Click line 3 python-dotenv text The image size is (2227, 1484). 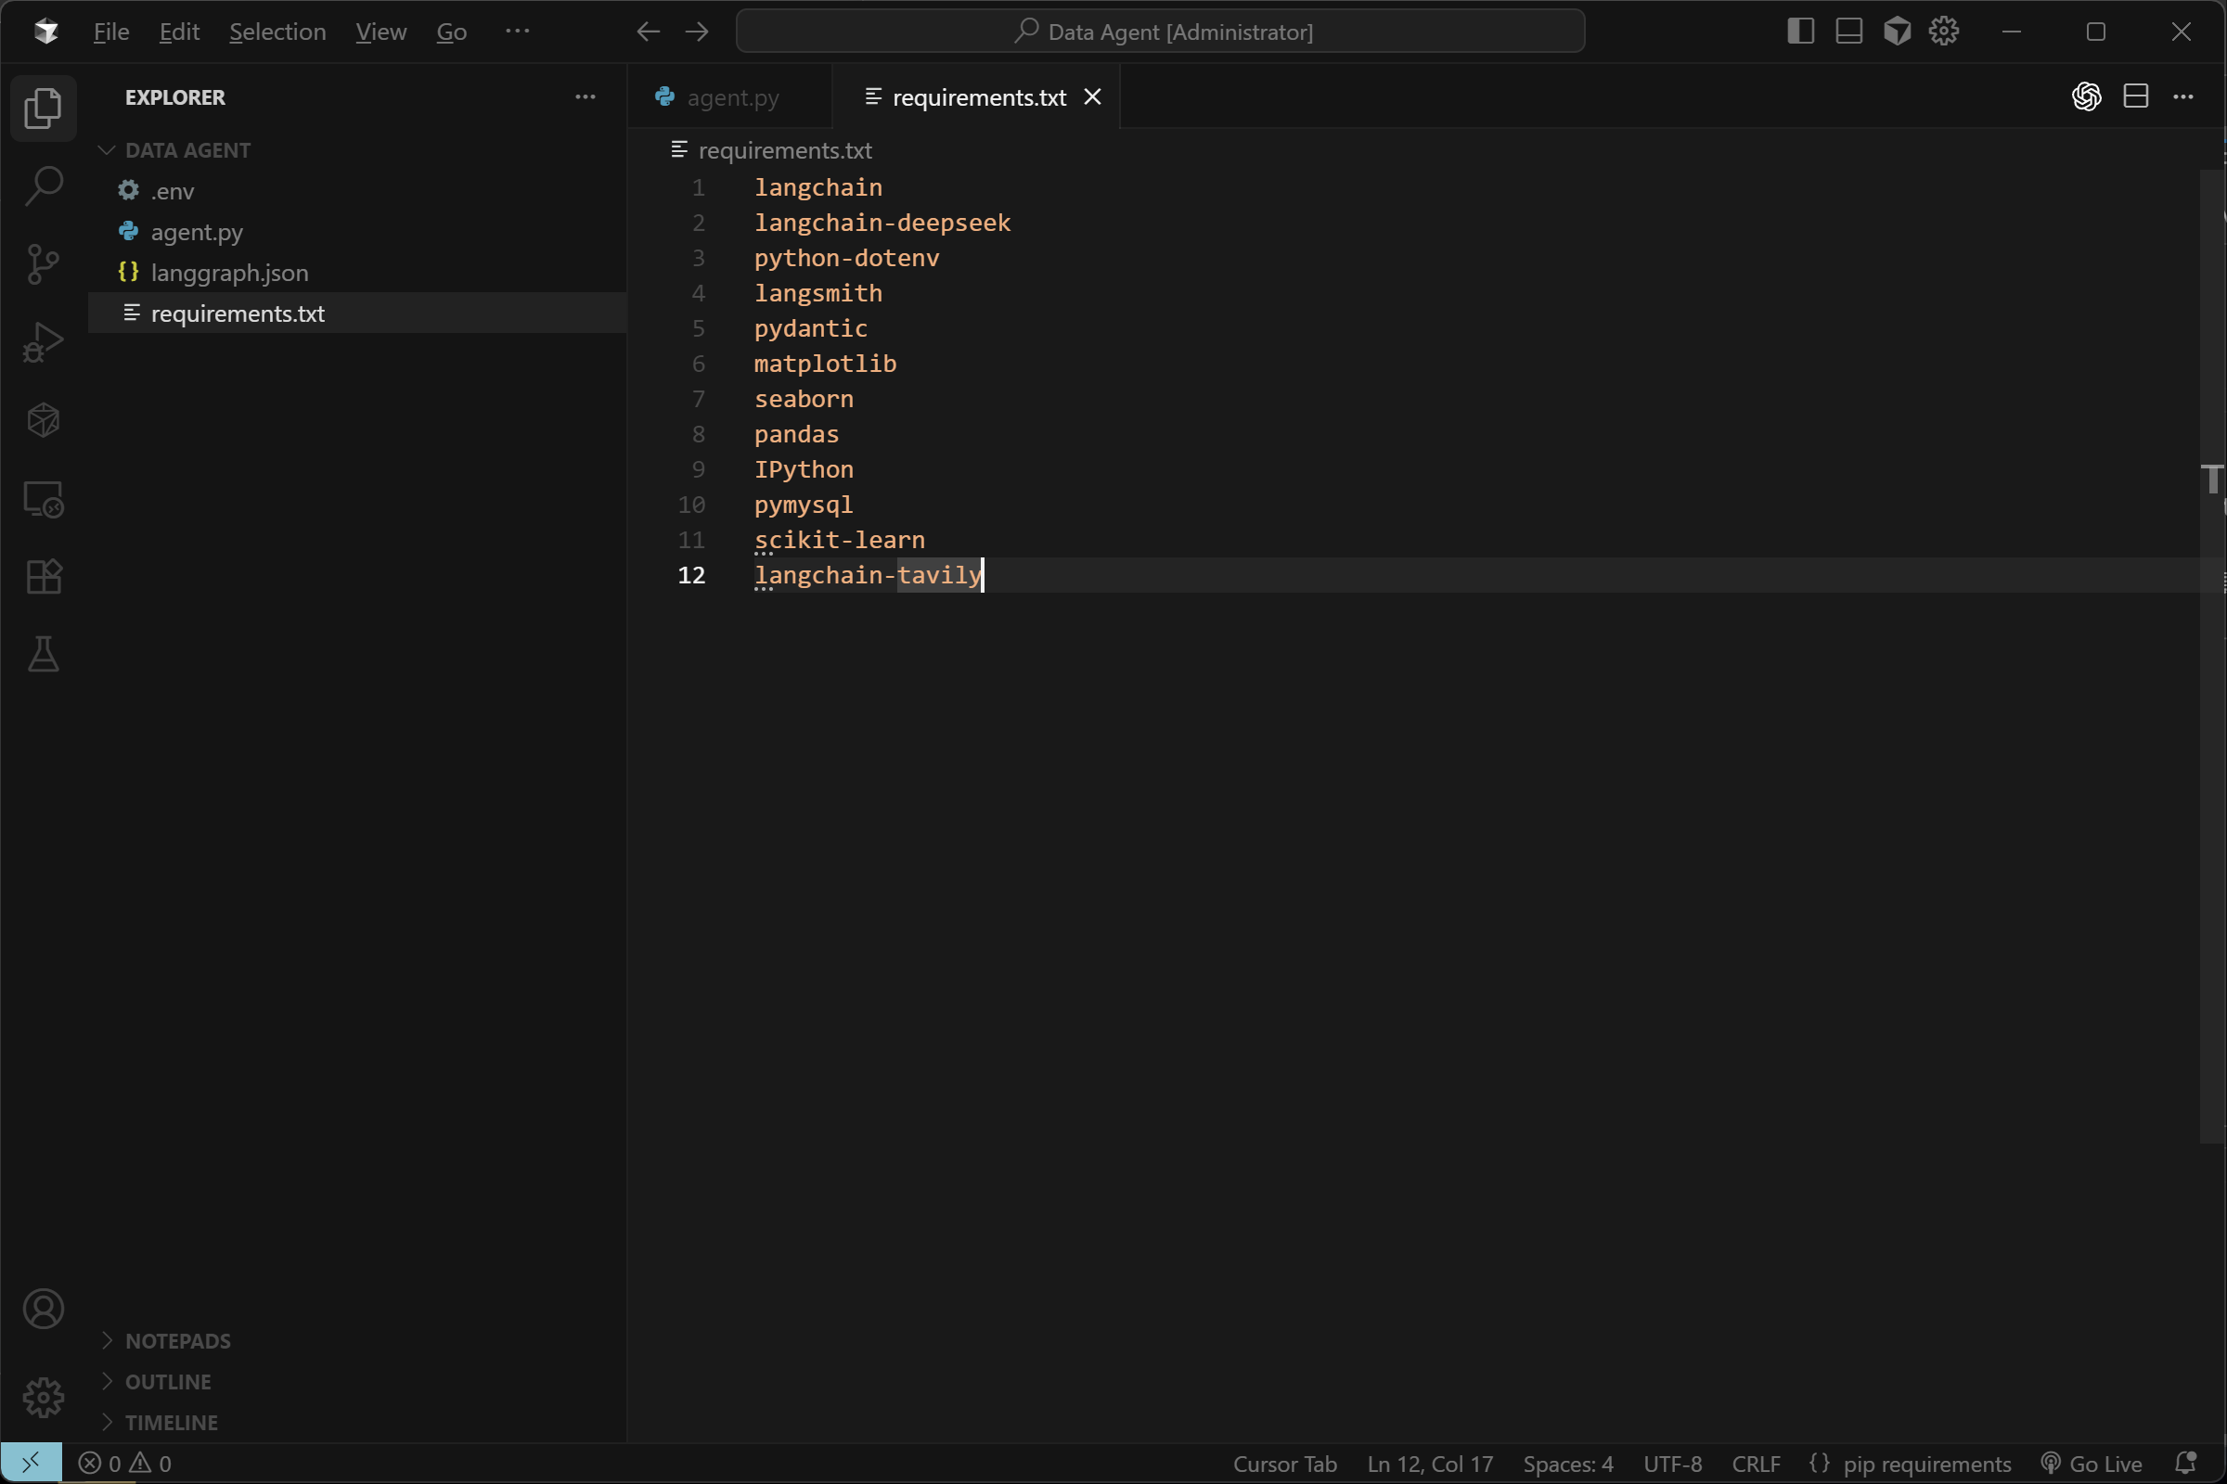coord(846,258)
